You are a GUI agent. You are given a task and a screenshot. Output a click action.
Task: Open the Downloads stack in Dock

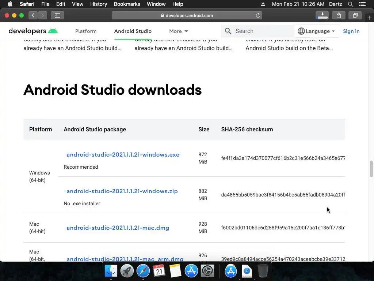247,271
